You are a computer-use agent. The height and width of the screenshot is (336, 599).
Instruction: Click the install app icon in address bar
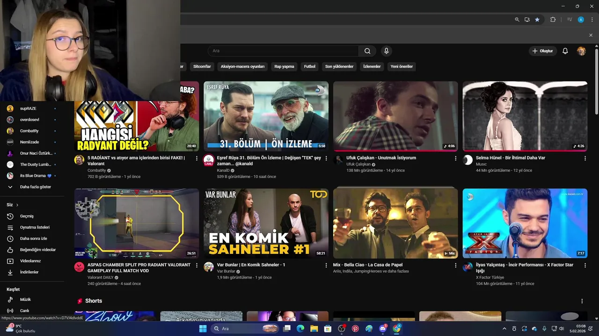pos(527,20)
